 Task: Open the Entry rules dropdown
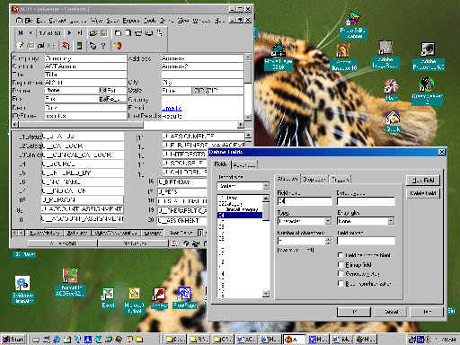391,221
